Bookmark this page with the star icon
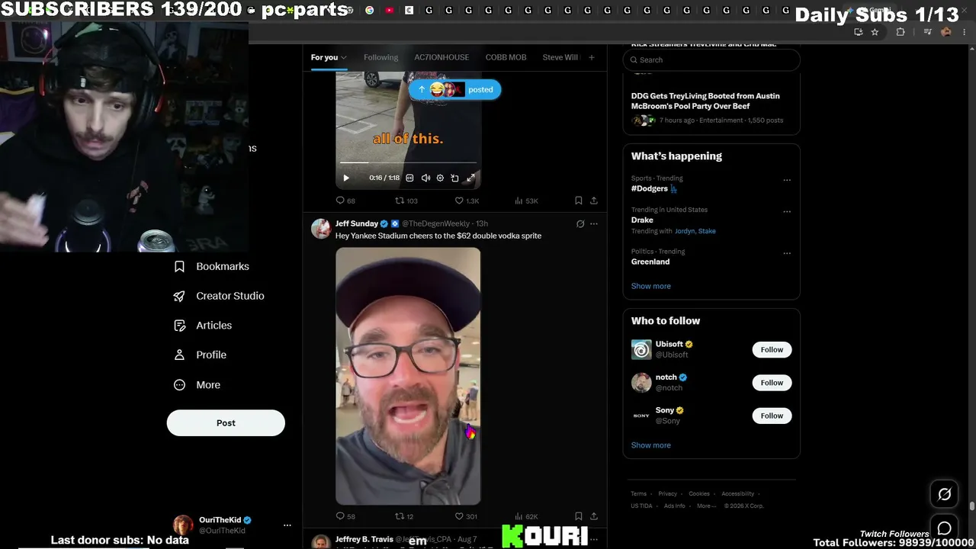Viewport: 976px width, 549px height. tap(875, 32)
